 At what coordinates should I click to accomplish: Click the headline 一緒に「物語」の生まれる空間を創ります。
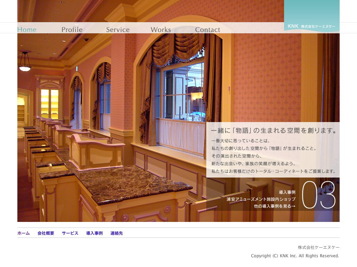click(274, 131)
